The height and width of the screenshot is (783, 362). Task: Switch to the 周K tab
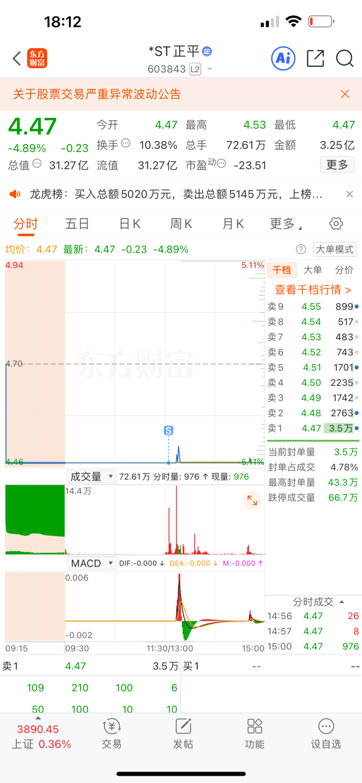coord(181,224)
